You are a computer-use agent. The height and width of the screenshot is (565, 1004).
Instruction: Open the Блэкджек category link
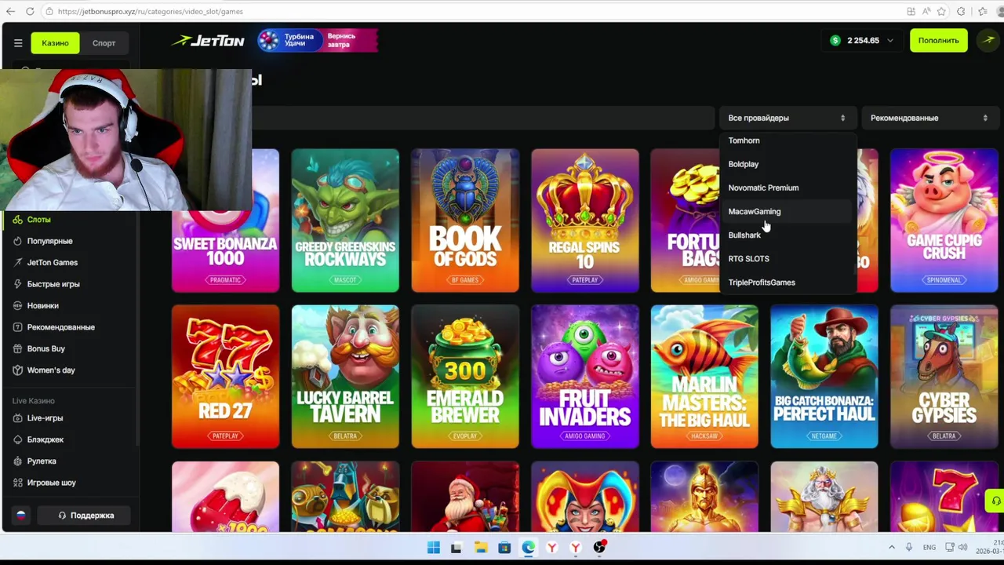45,439
